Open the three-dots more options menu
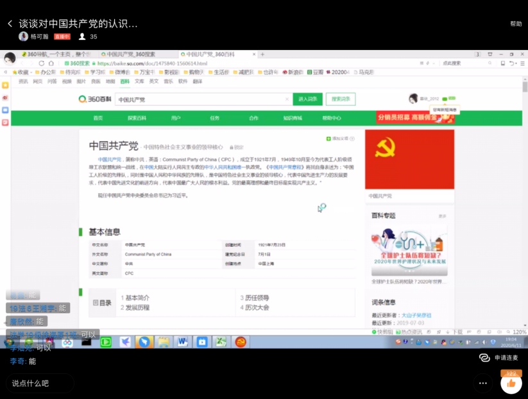The height and width of the screenshot is (399, 528). point(482,383)
